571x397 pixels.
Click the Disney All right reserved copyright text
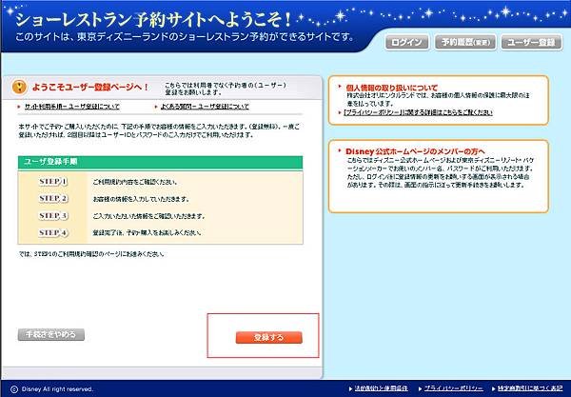[x=57, y=389]
